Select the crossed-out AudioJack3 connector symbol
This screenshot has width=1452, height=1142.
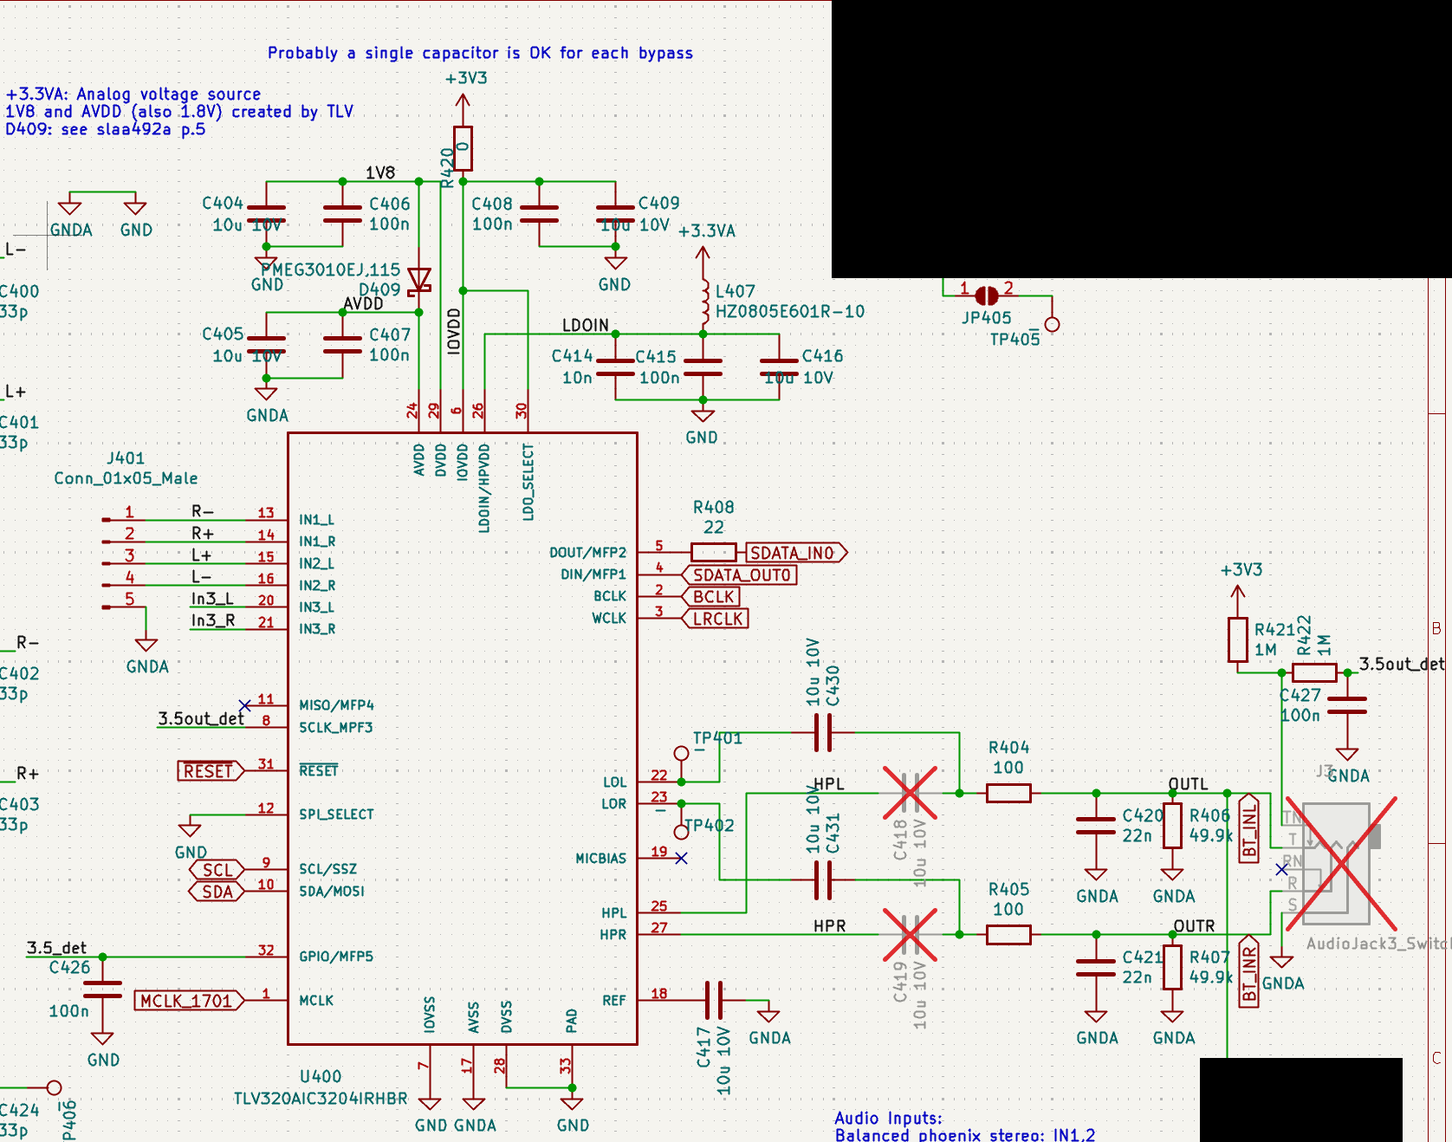pos(1341,864)
